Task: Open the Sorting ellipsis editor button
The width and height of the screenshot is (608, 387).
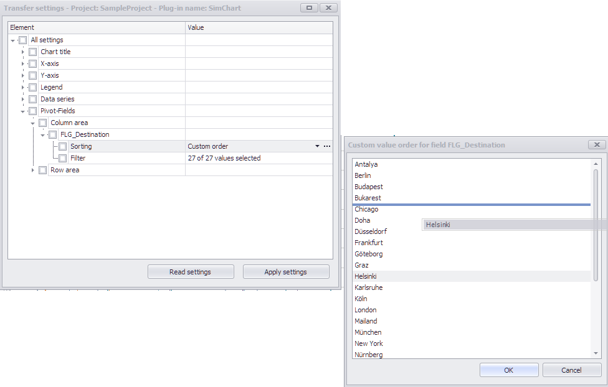Action: click(327, 146)
